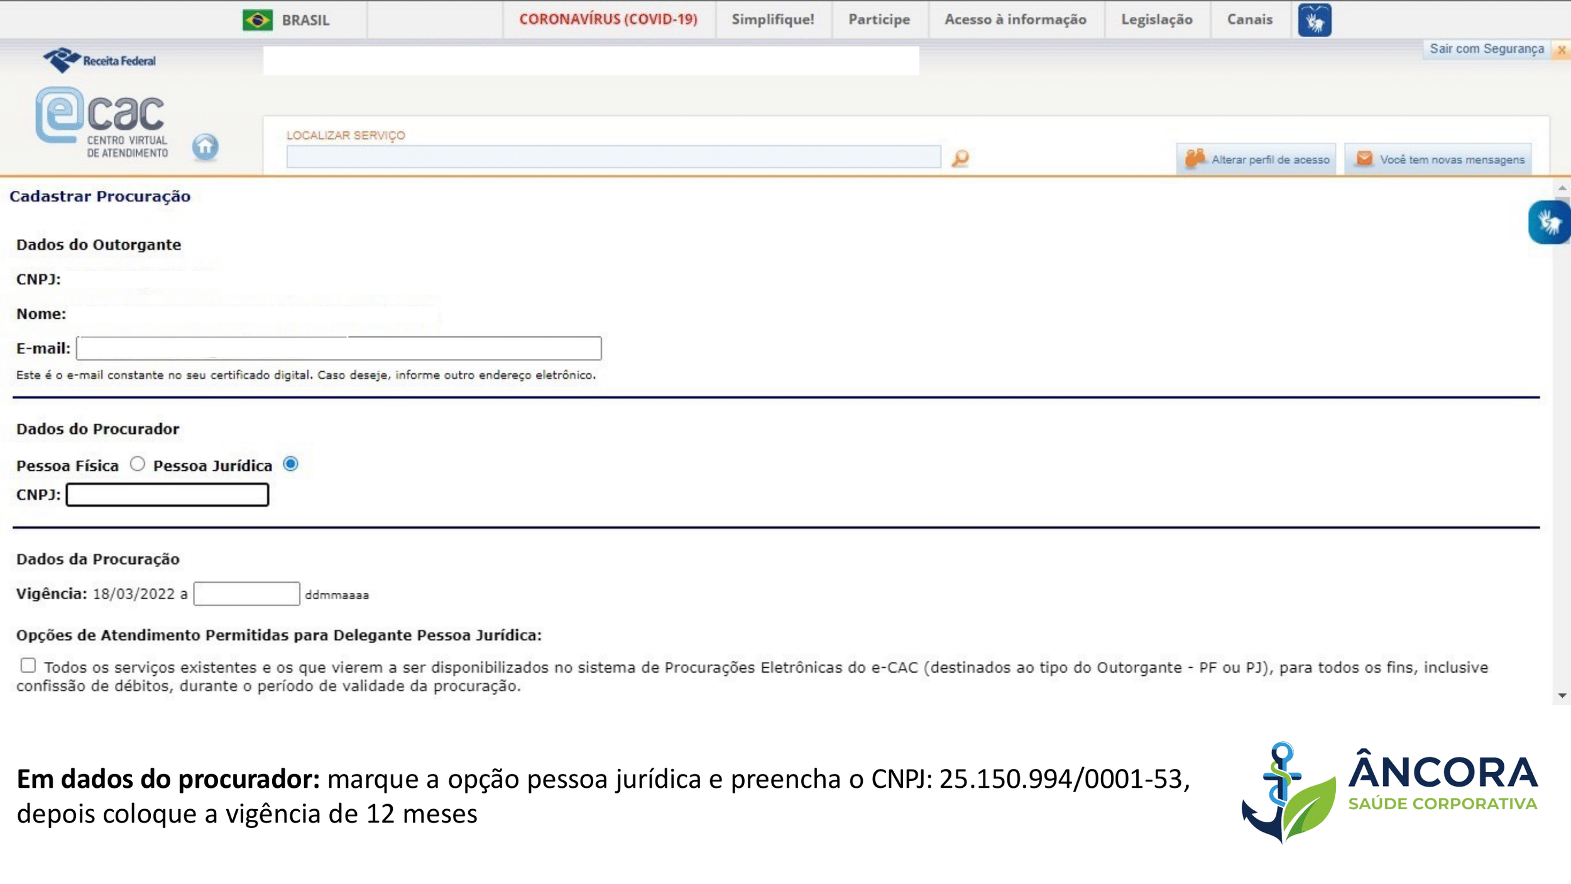This screenshot has height=884, width=1571.
Task: Check the Todos os serviços existentes checkbox
Action: point(28,665)
